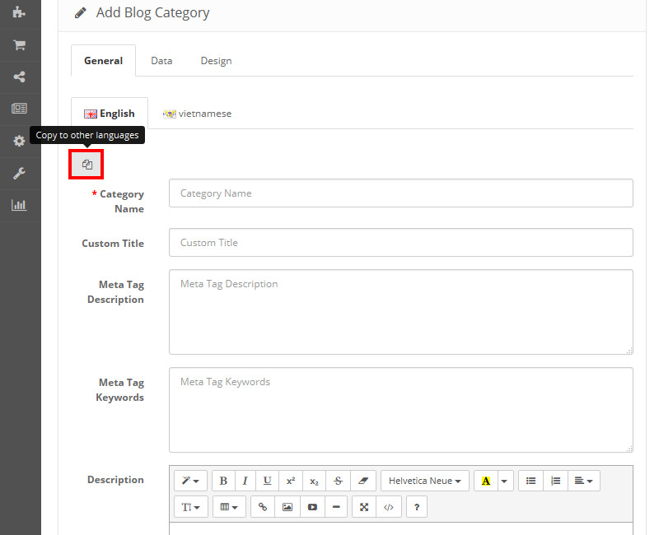Switch to the vietnamese language tab

click(197, 114)
